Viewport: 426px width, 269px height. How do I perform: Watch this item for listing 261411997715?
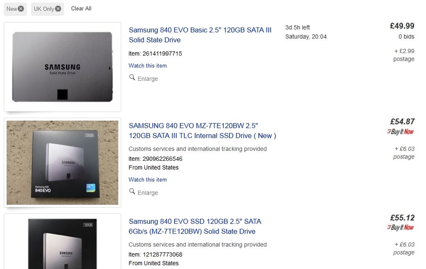148,65
